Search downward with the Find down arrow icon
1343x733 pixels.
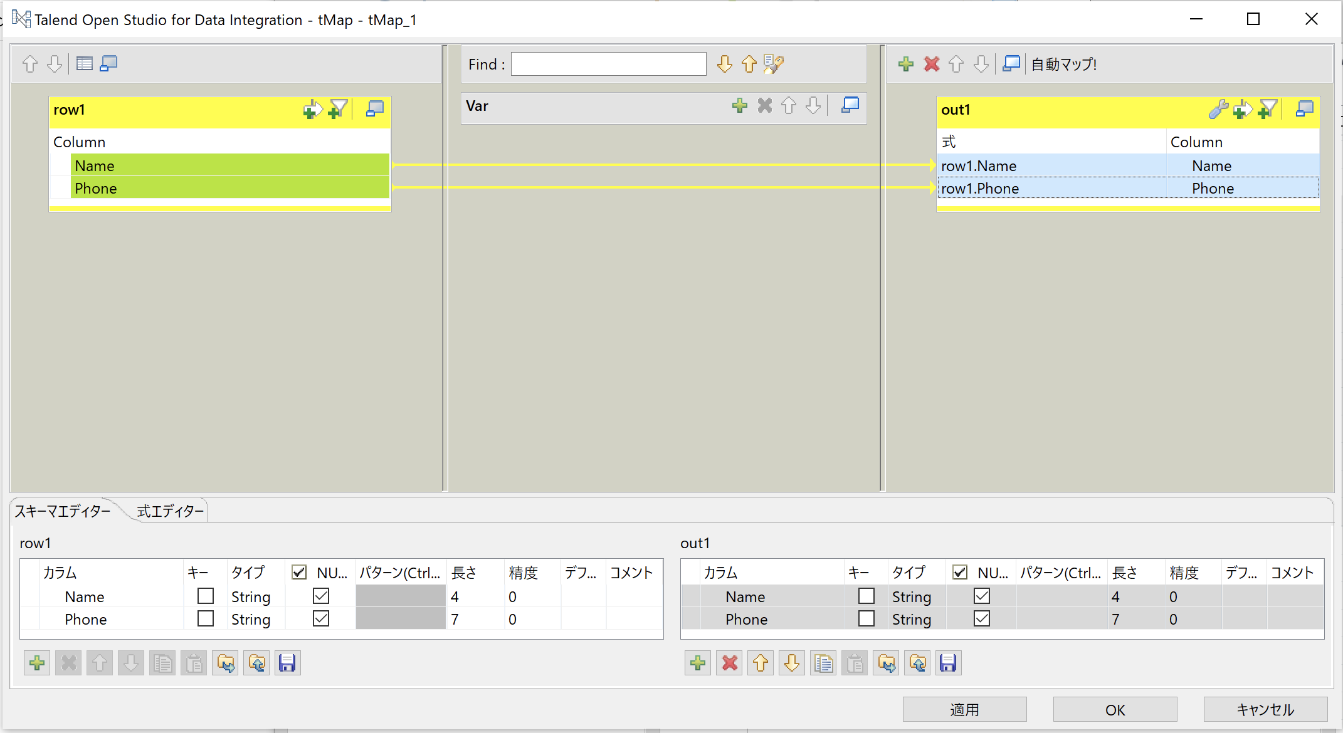724,63
